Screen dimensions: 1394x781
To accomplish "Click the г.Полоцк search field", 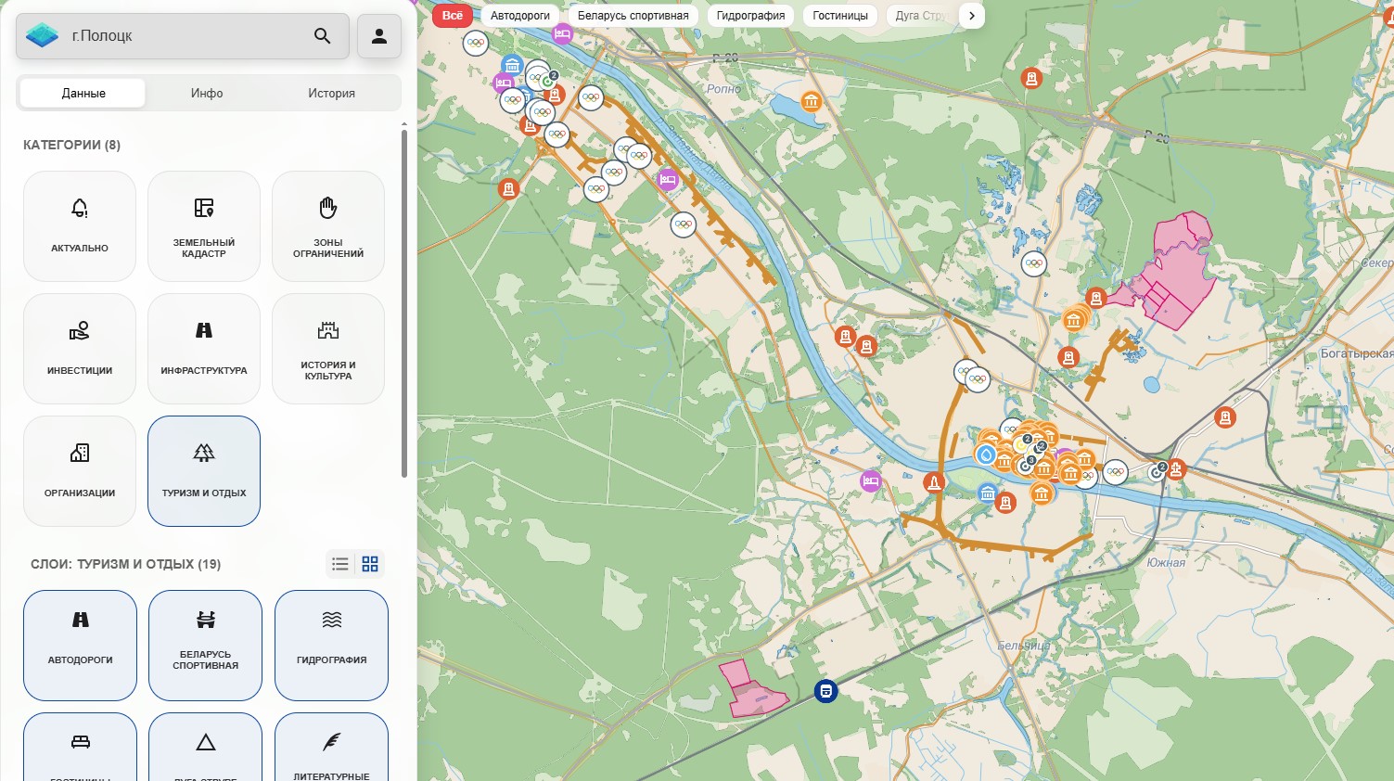I will tap(183, 36).
